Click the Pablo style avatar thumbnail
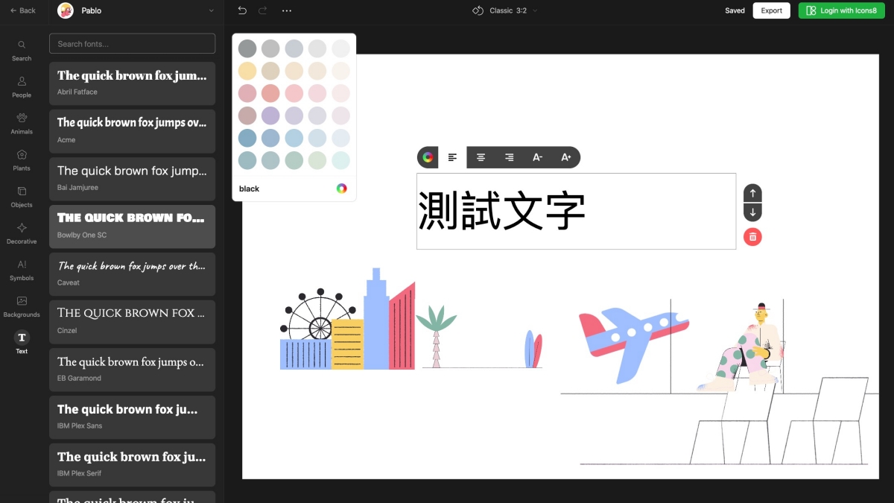The image size is (894, 503). [x=66, y=10]
